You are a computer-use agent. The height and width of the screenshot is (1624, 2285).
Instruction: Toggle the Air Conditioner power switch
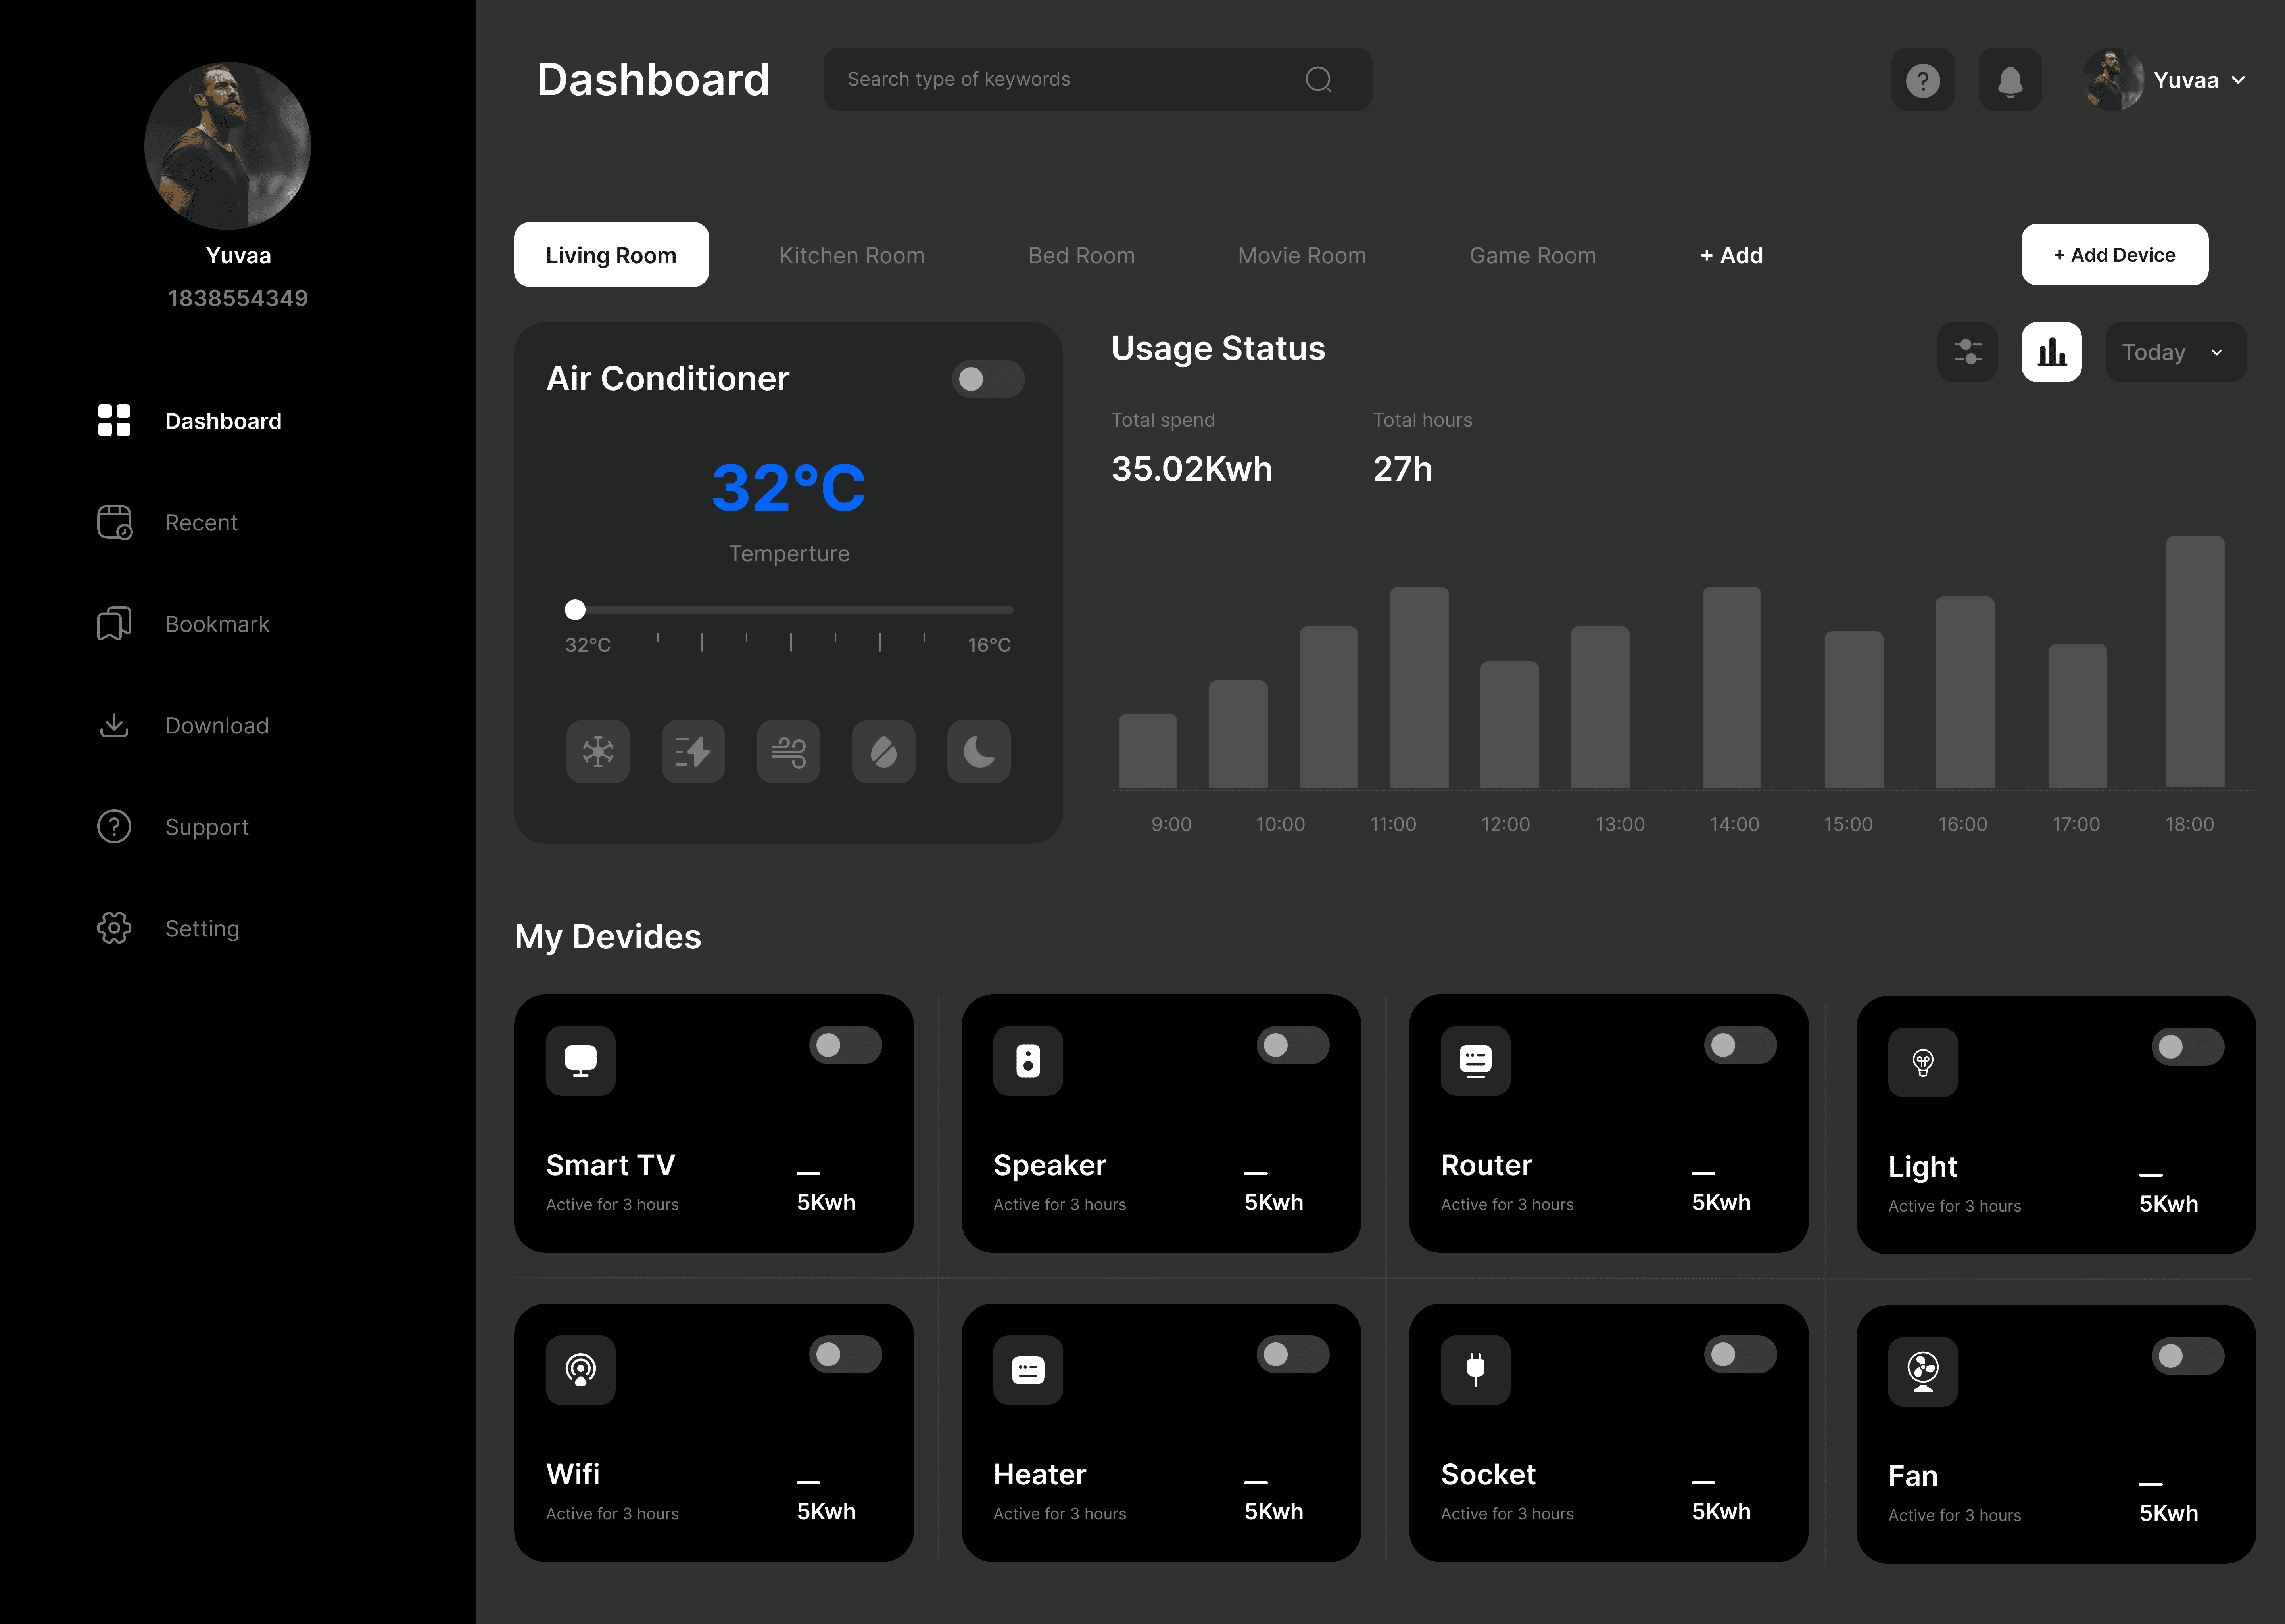click(x=987, y=379)
